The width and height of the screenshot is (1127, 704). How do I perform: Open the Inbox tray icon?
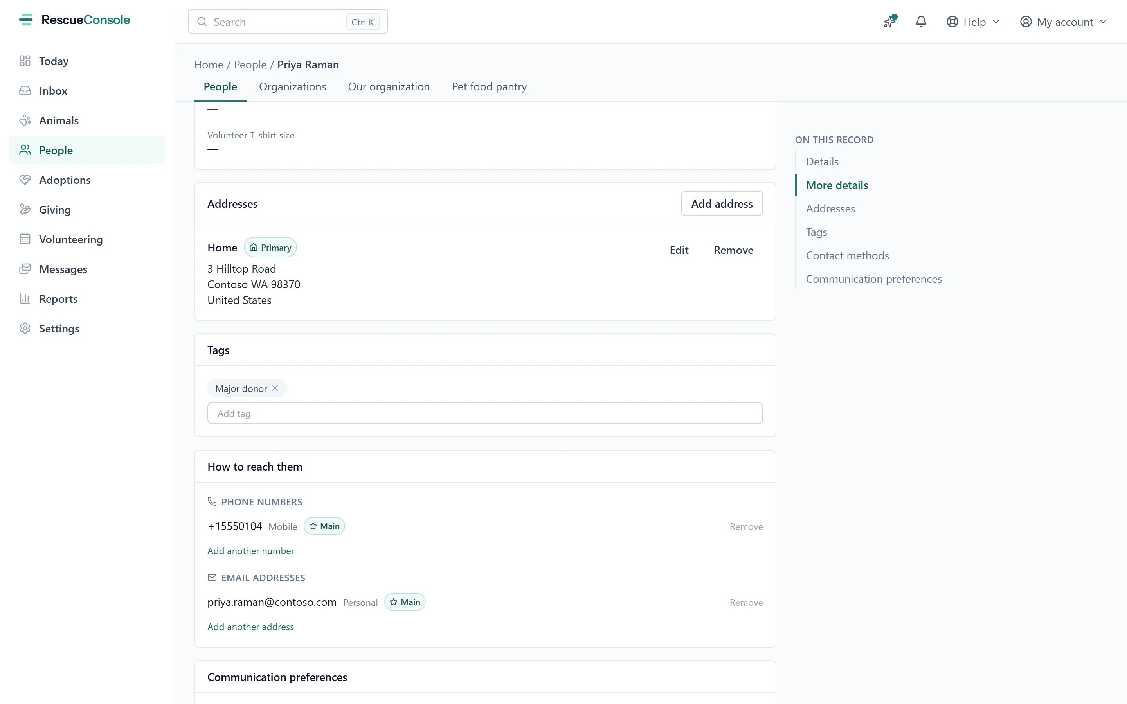click(25, 91)
